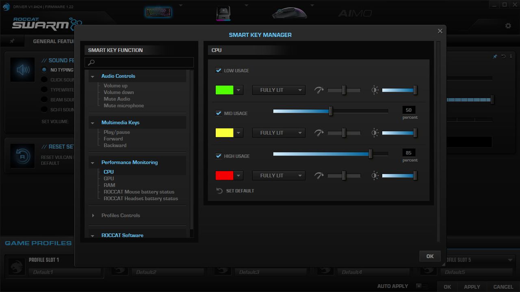Select RAM performance monitoring
520x292 pixels.
click(x=109, y=185)
